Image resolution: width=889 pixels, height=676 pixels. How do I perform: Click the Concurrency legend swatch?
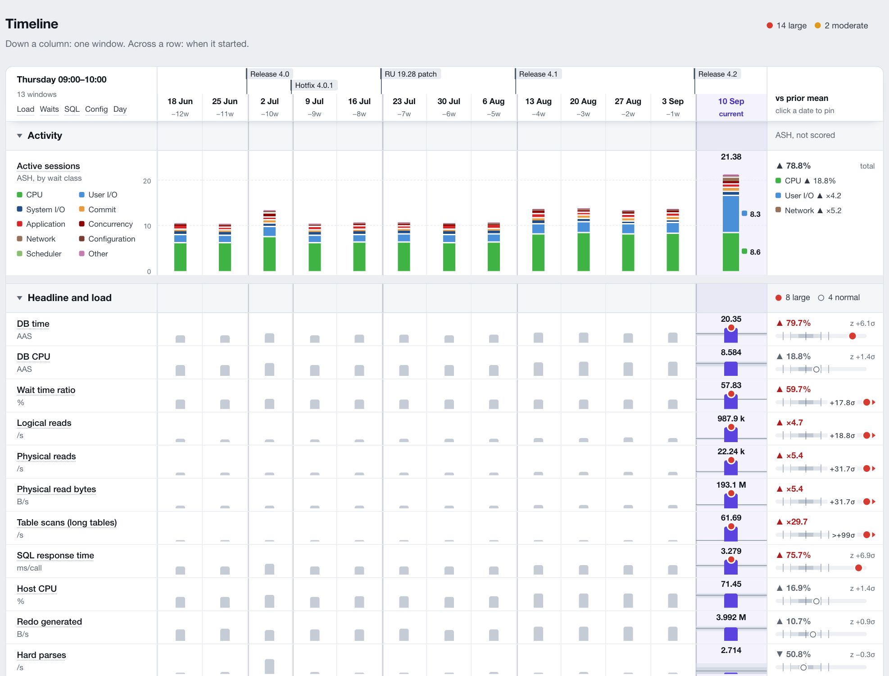(x=82, y=224)
